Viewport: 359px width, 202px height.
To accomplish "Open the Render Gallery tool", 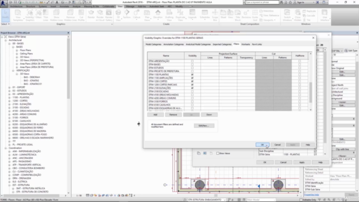I will [109, 15].
